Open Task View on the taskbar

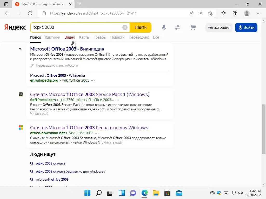click(x=110, y=193)
